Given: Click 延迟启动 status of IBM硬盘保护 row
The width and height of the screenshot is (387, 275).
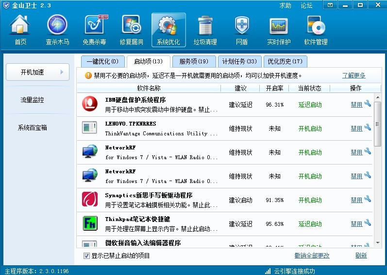Looking at the screenshot, I should pyautogui.click(x=310, y=105).
